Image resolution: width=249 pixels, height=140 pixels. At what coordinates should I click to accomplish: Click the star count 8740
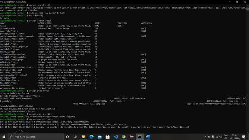[97, 26]
